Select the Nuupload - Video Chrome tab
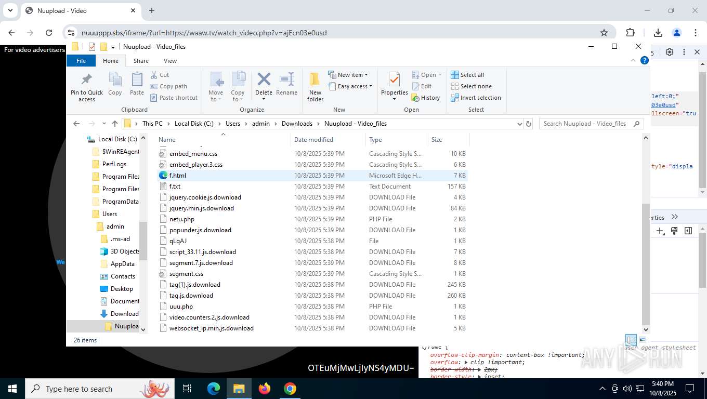Screen dimensions: 707x399 click(80, 10)
